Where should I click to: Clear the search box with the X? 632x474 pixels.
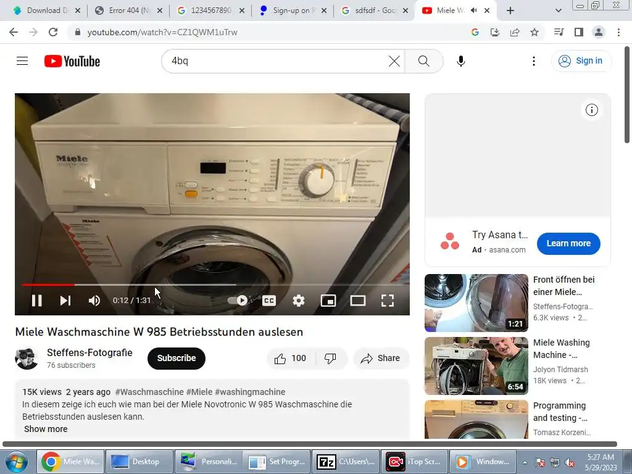[394, 61]
